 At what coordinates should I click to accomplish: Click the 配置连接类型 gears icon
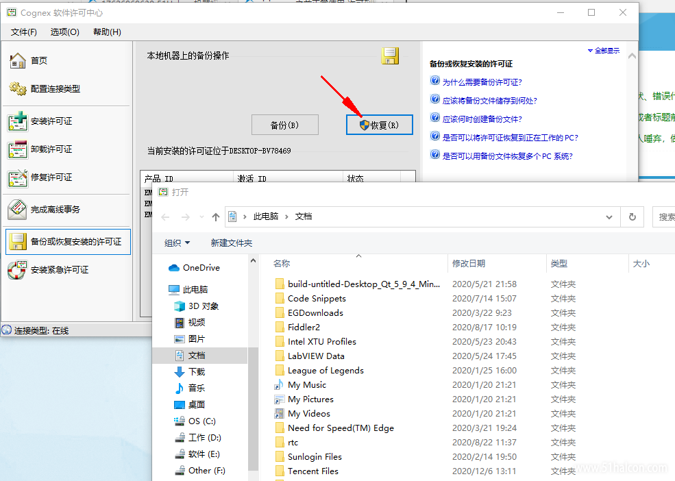(x=18, y=88)
